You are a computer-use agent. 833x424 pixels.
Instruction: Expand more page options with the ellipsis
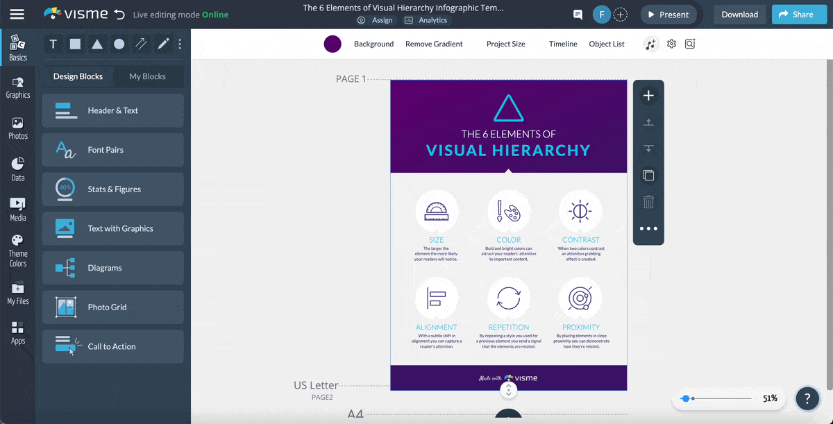(x=648, y=228)
